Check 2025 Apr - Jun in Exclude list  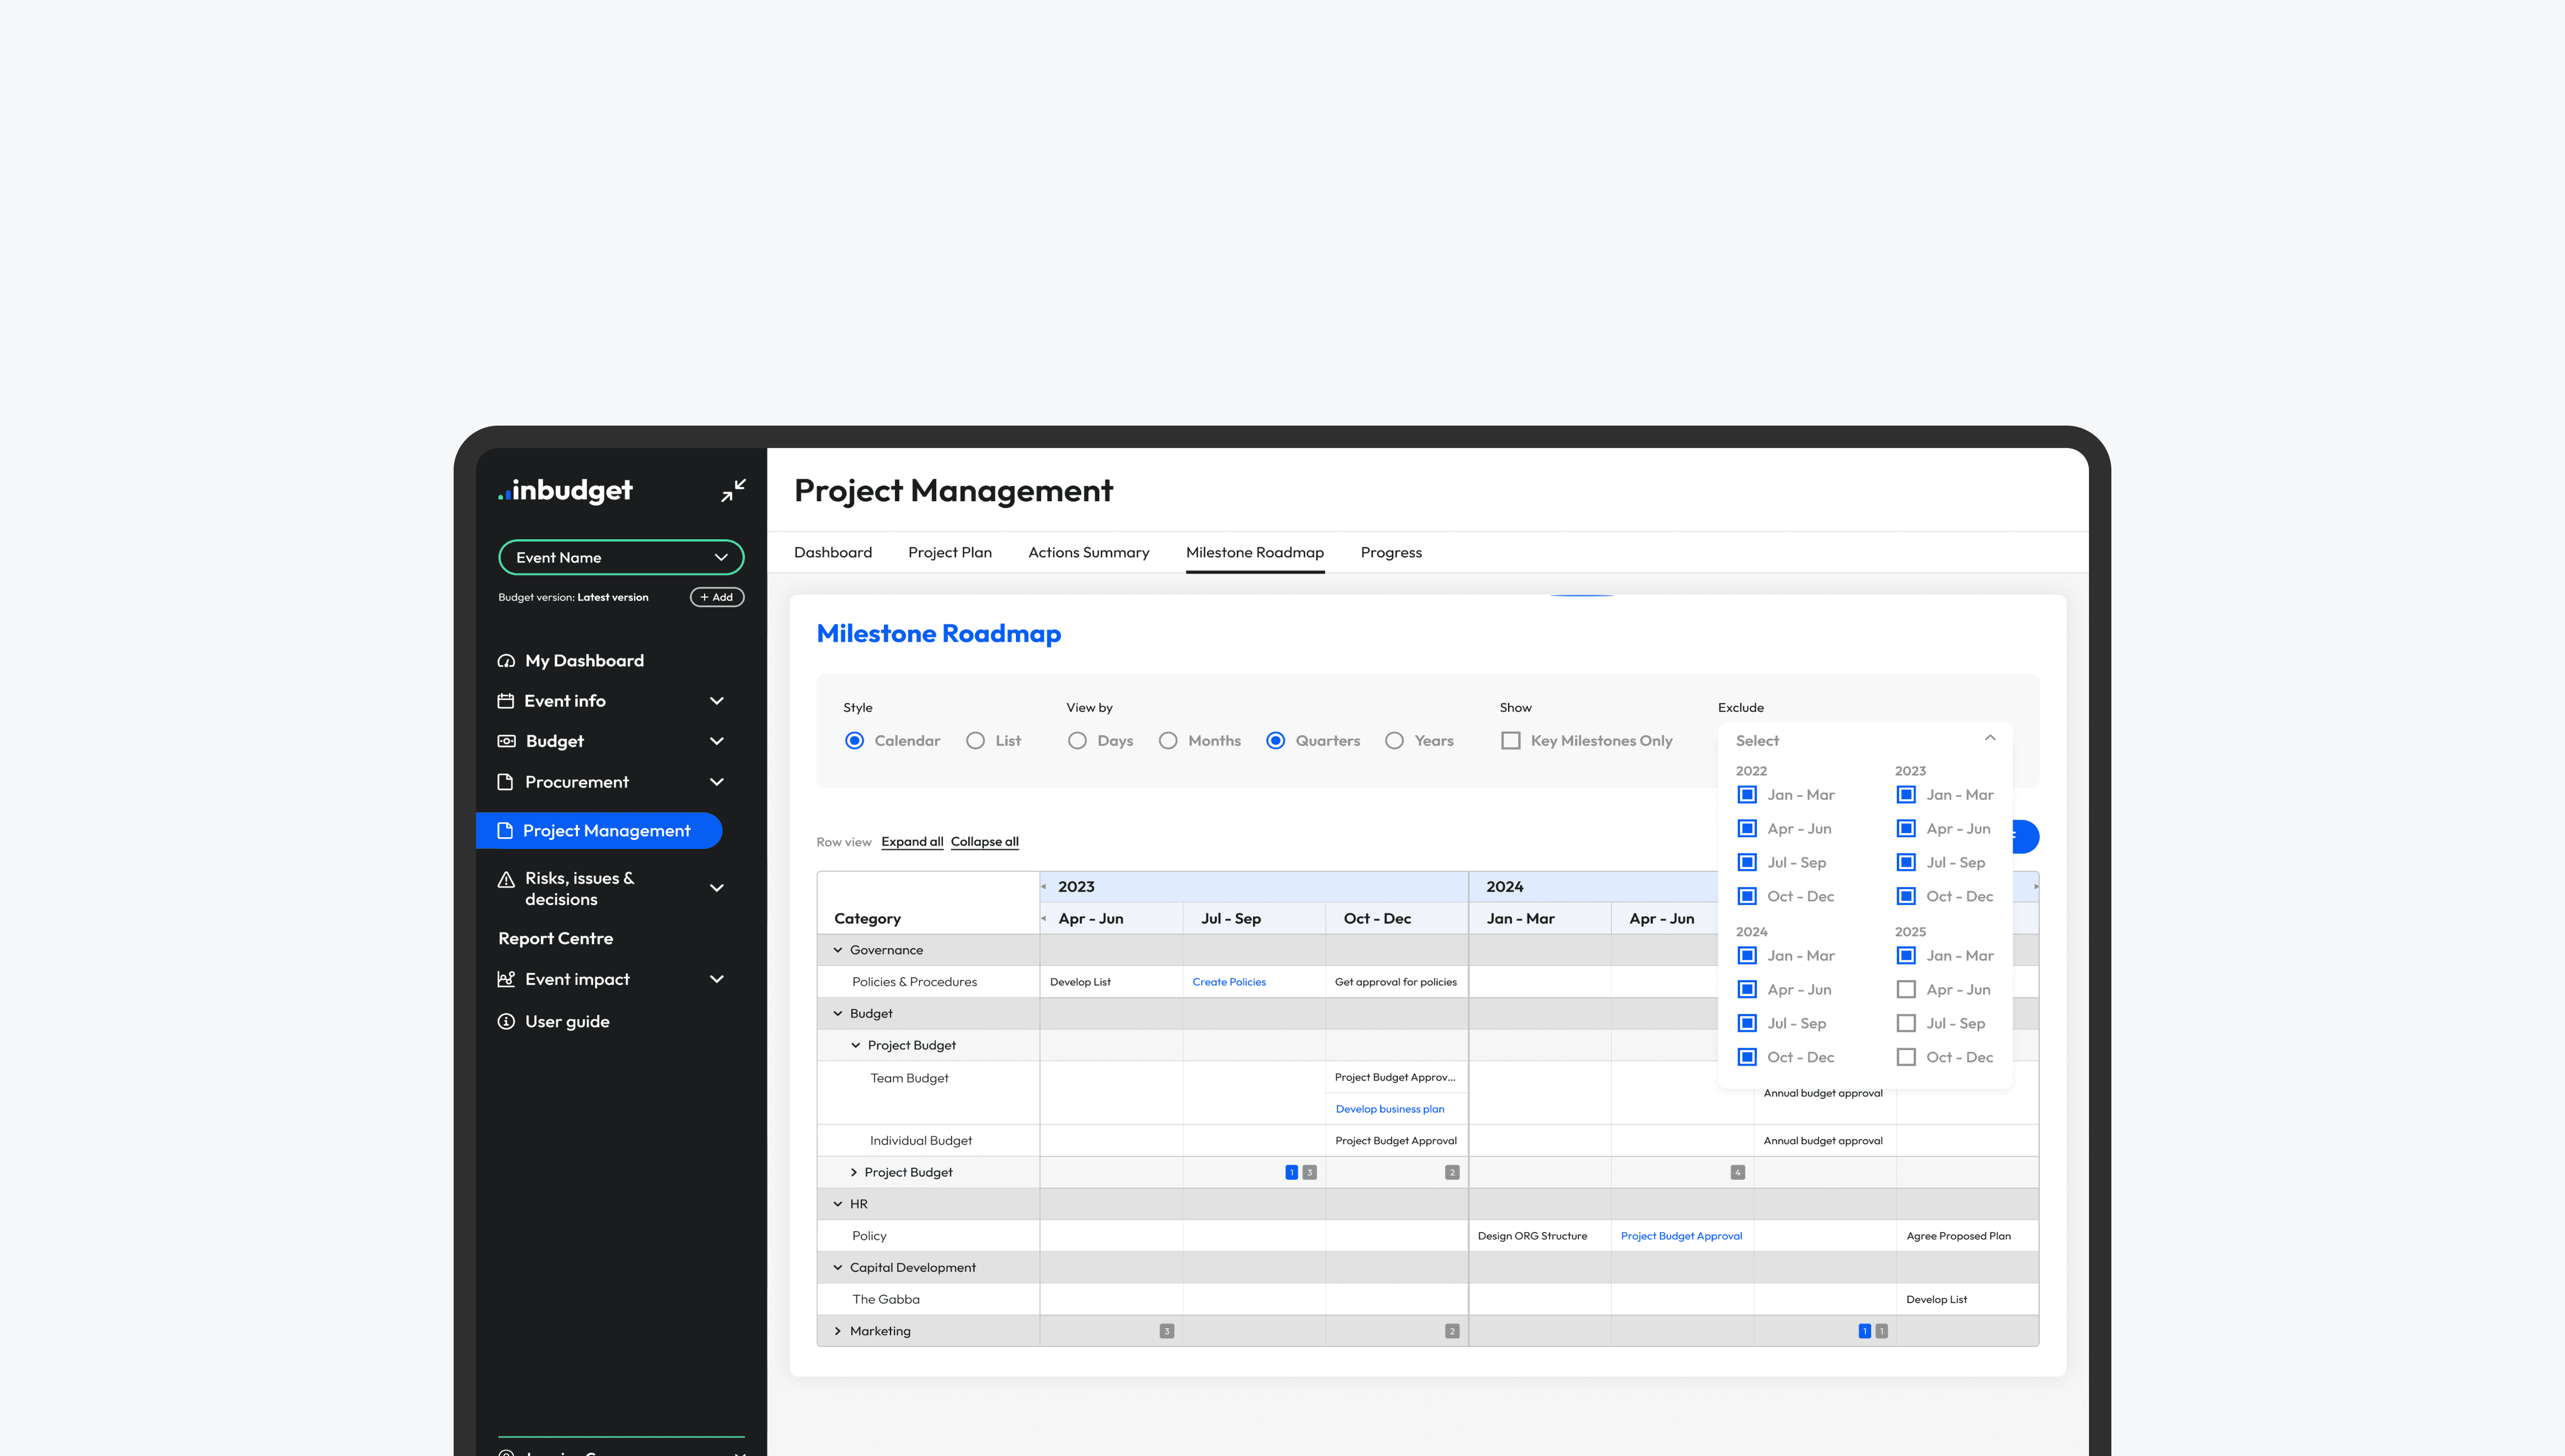1906,990
